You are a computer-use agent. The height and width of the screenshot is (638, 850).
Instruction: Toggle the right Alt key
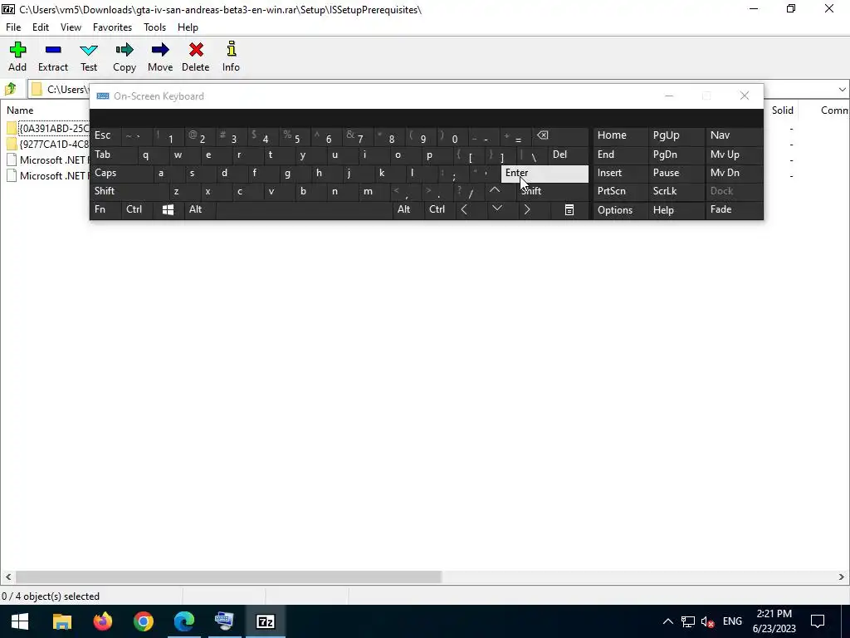pos(408,209)
